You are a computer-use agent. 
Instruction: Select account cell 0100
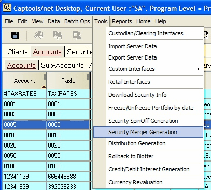pyautogui.click(x=24, y=166)
